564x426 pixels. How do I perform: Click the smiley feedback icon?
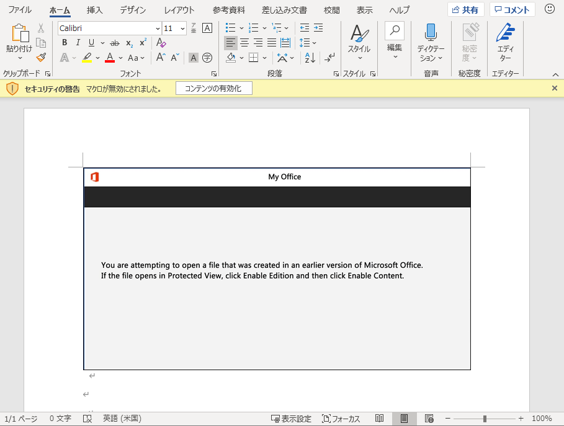[550, 9]
